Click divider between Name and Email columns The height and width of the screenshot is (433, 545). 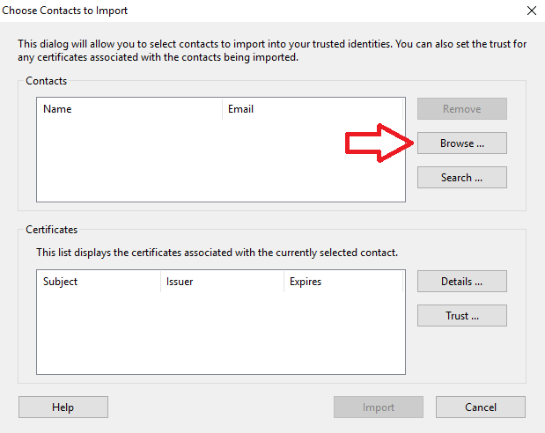pyautogui.click(x=222, y=109)
